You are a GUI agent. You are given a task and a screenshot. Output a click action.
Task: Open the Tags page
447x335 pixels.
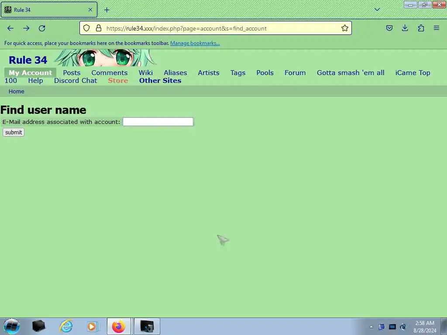coord(238,73)
